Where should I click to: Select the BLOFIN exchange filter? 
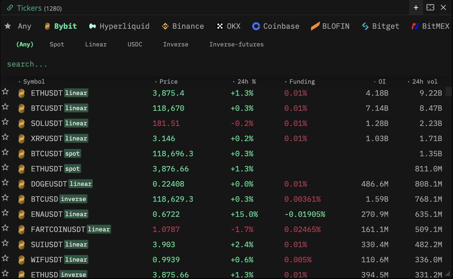[x=330, y=26]
